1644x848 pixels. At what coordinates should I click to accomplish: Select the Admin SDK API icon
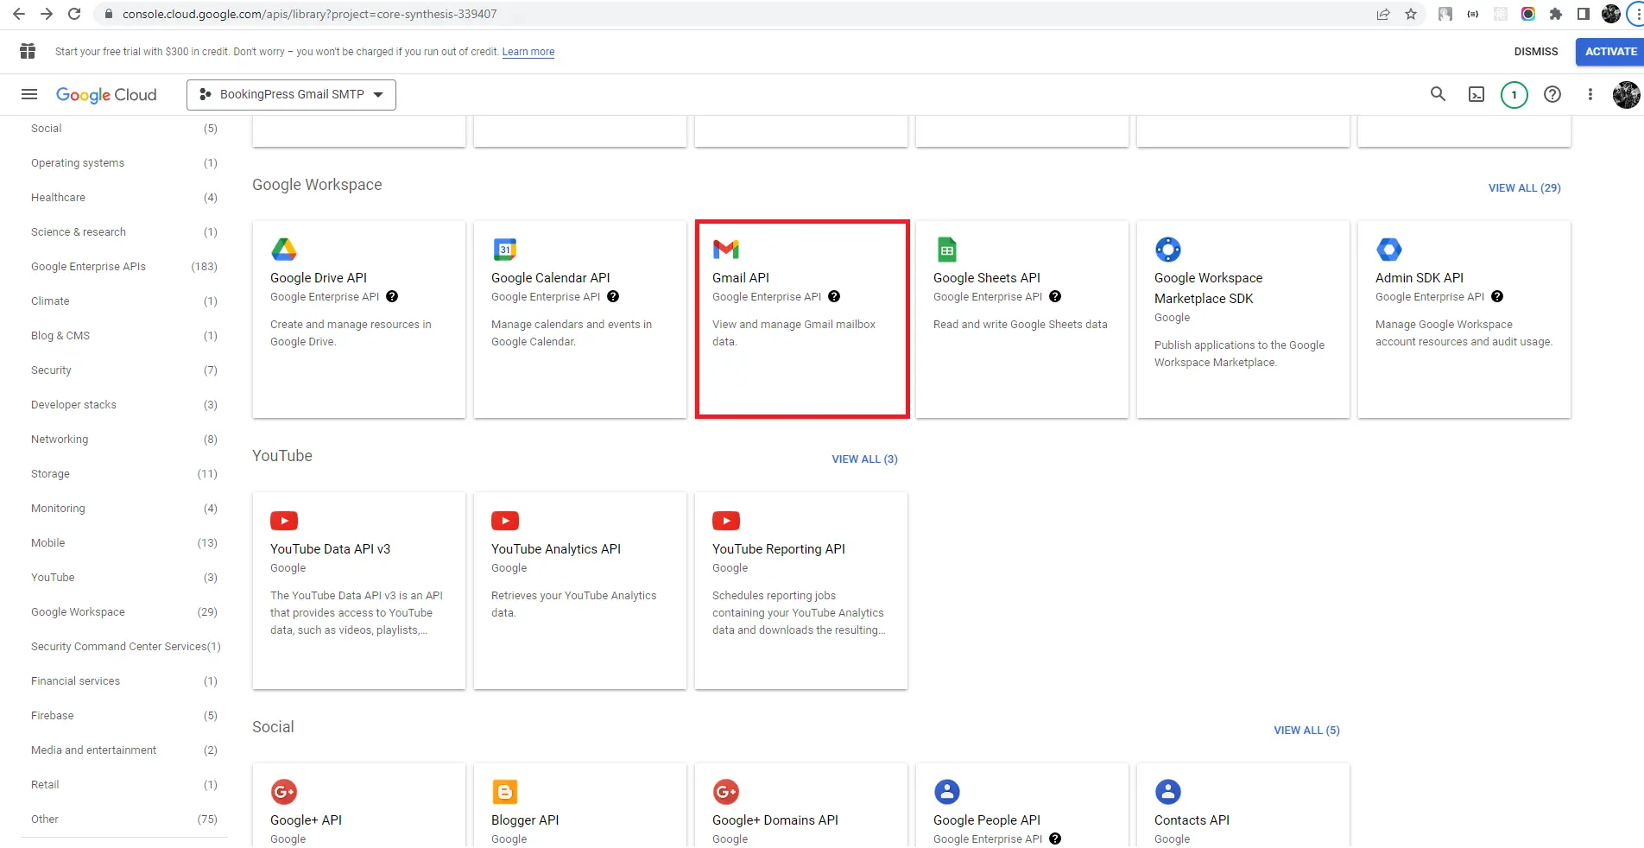[1389, 250]
